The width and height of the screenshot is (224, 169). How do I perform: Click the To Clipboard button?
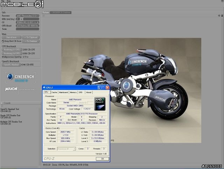[31, 37]
